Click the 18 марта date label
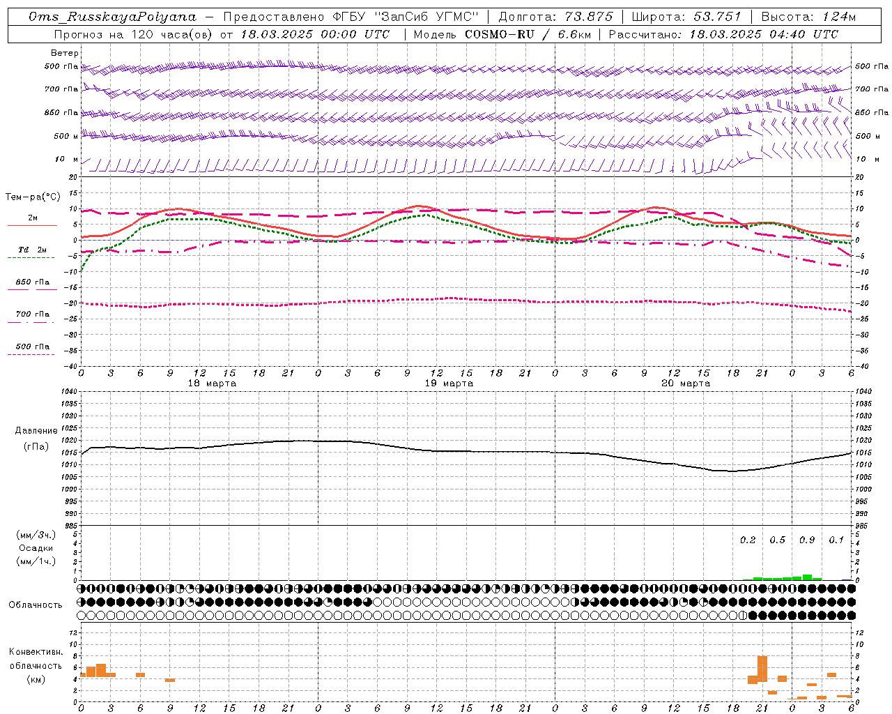 (212, 383)
